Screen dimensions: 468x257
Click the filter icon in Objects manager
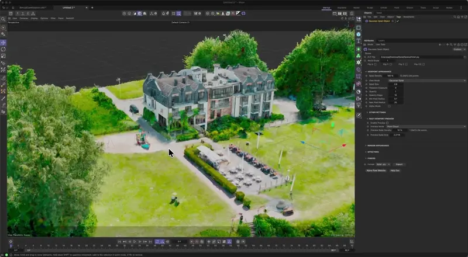[462, 17]
